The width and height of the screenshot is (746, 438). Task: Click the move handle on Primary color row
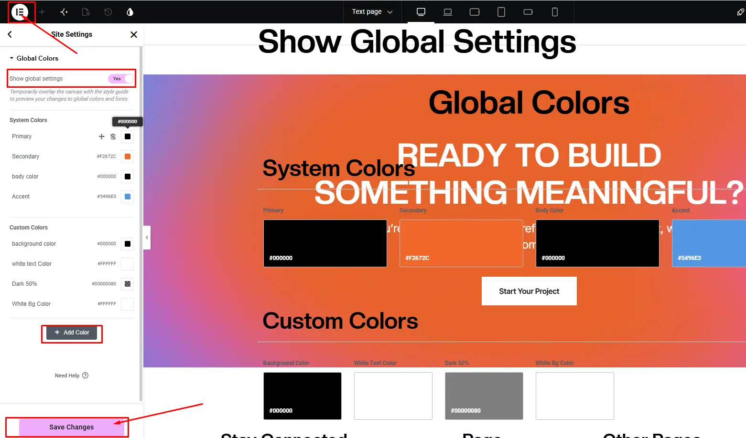(x=101, y=136)
